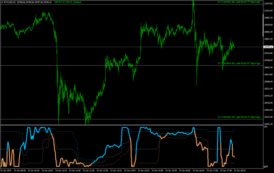Click the 'Last touch:67 days ago' level label

point(248,63)
